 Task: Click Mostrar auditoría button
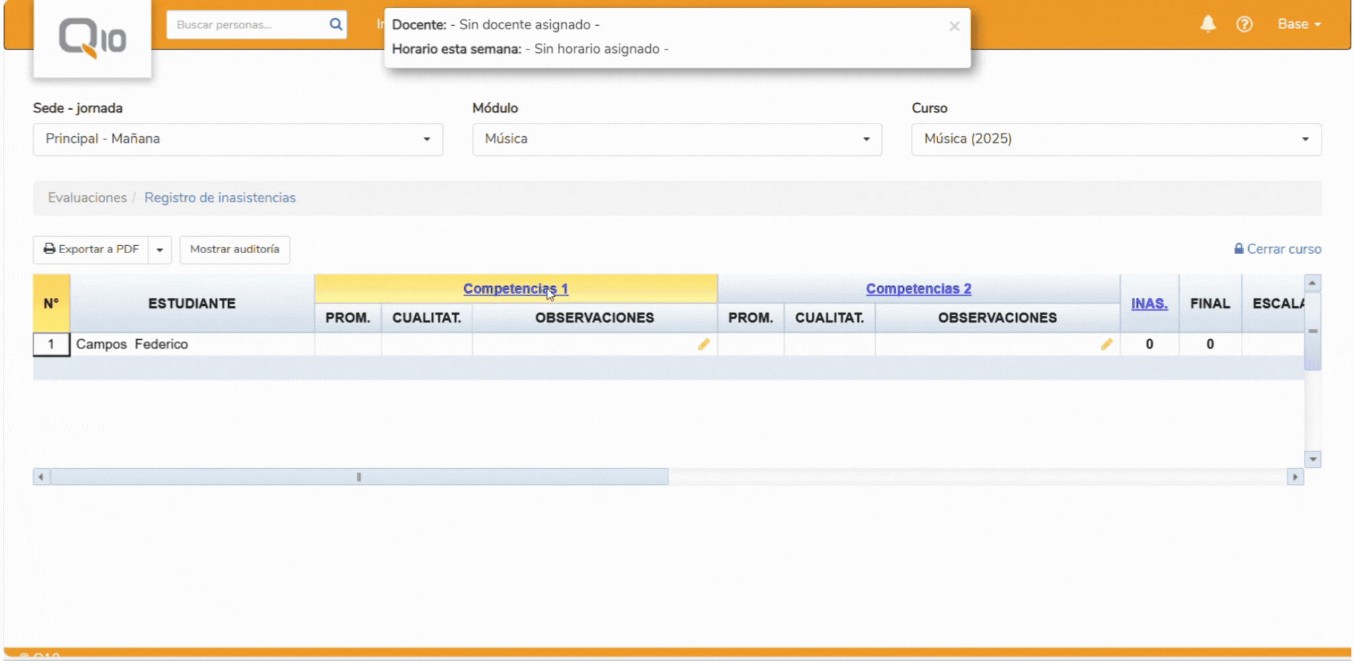235,250
